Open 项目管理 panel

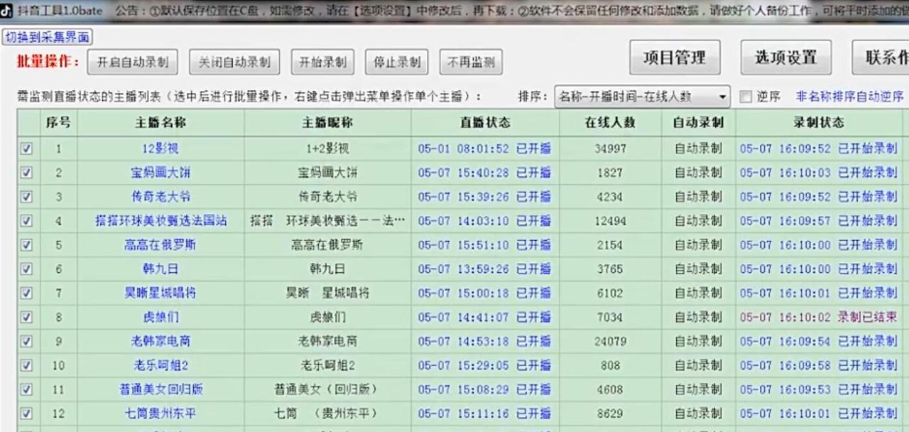click(675, 58)
